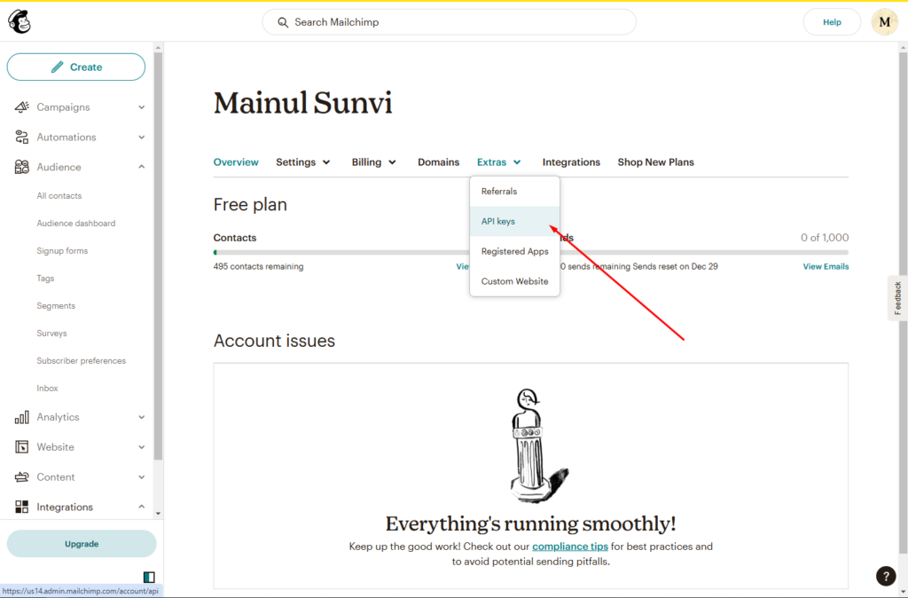Choose Registered Apps menu item
The width and height of the screenshot is (908, 598).
[515, 251]
